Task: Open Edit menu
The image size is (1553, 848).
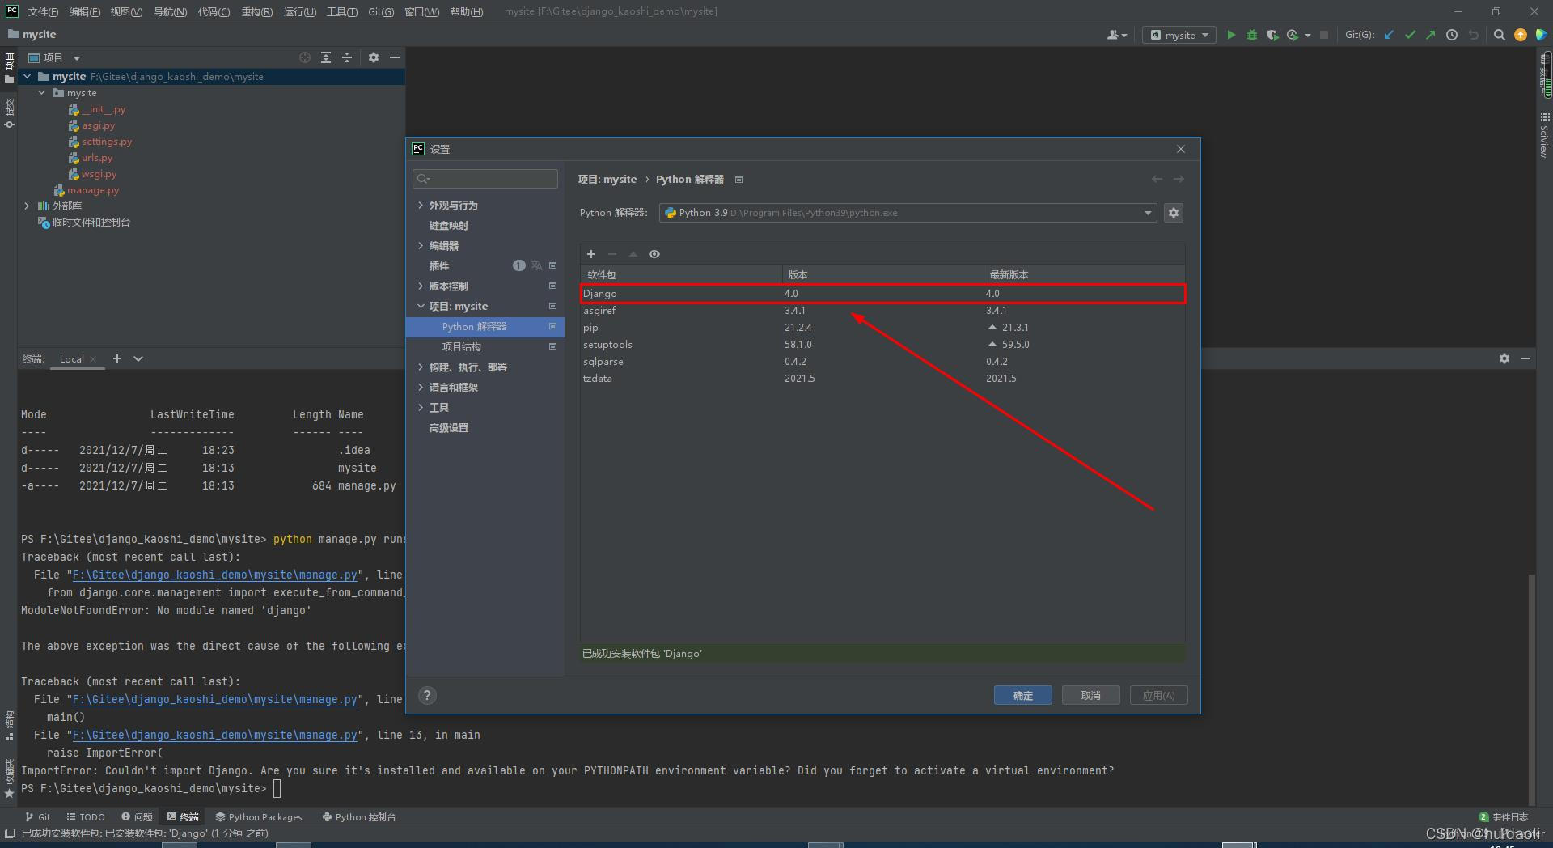Action: pos(85,11)
